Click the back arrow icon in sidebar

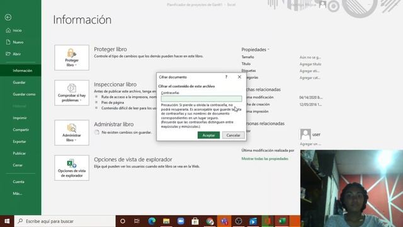tap(8, 17)
